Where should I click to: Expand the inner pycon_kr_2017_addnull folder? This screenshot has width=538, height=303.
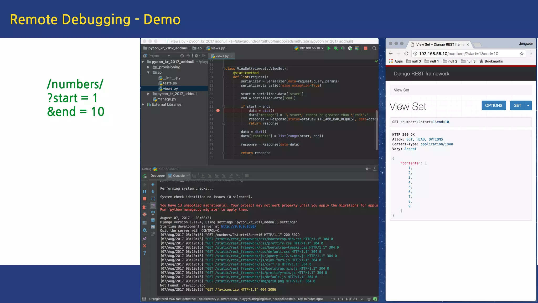[x=148, y=94]
